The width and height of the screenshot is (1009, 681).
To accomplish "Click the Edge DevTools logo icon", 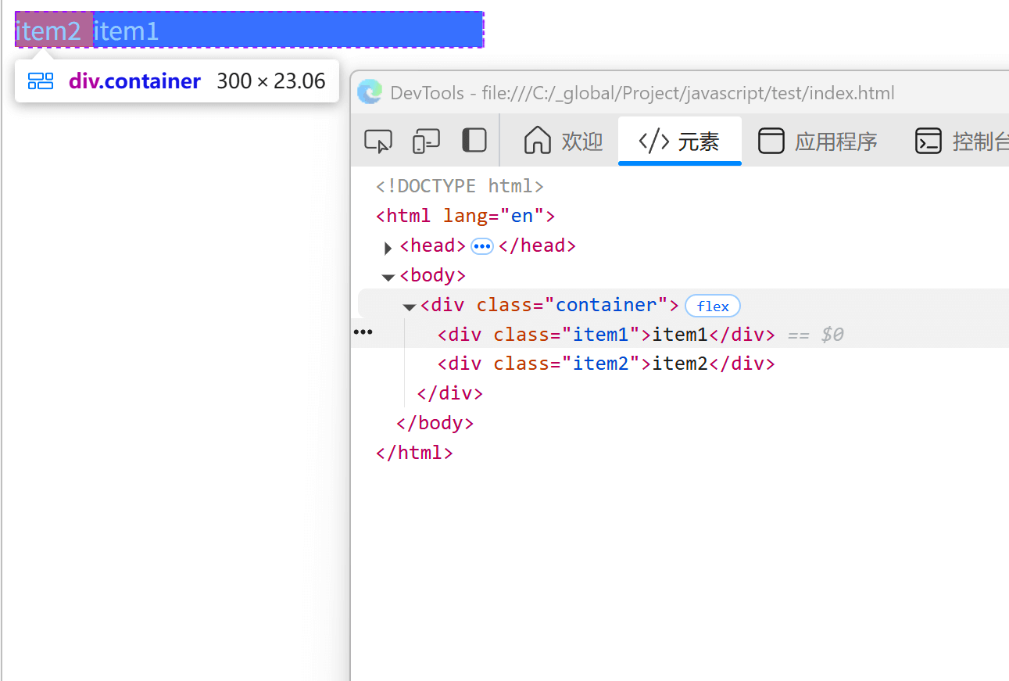I will pyautogui.click(x=370, y=92).
